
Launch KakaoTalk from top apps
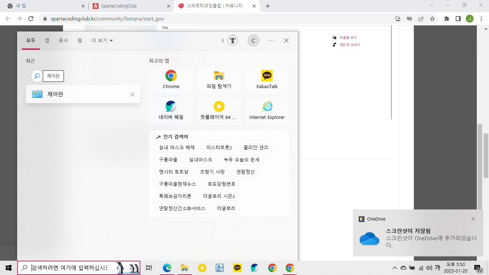point(267,80)
